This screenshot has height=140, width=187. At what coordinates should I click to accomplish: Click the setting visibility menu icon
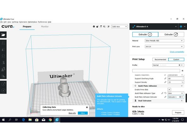coord(182,71)
